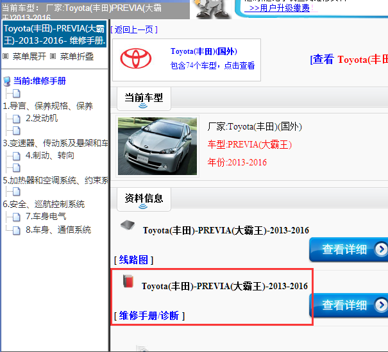Image resolution: width=388 pixels, height=352 pixels.
Task: Click the text 厂家:Toyota(丰田)(国外)
Action: 255,127
